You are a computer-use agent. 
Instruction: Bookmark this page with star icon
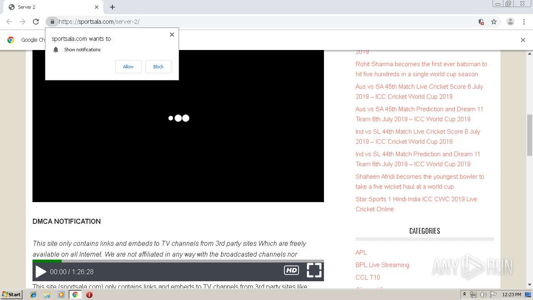point(494,22)
